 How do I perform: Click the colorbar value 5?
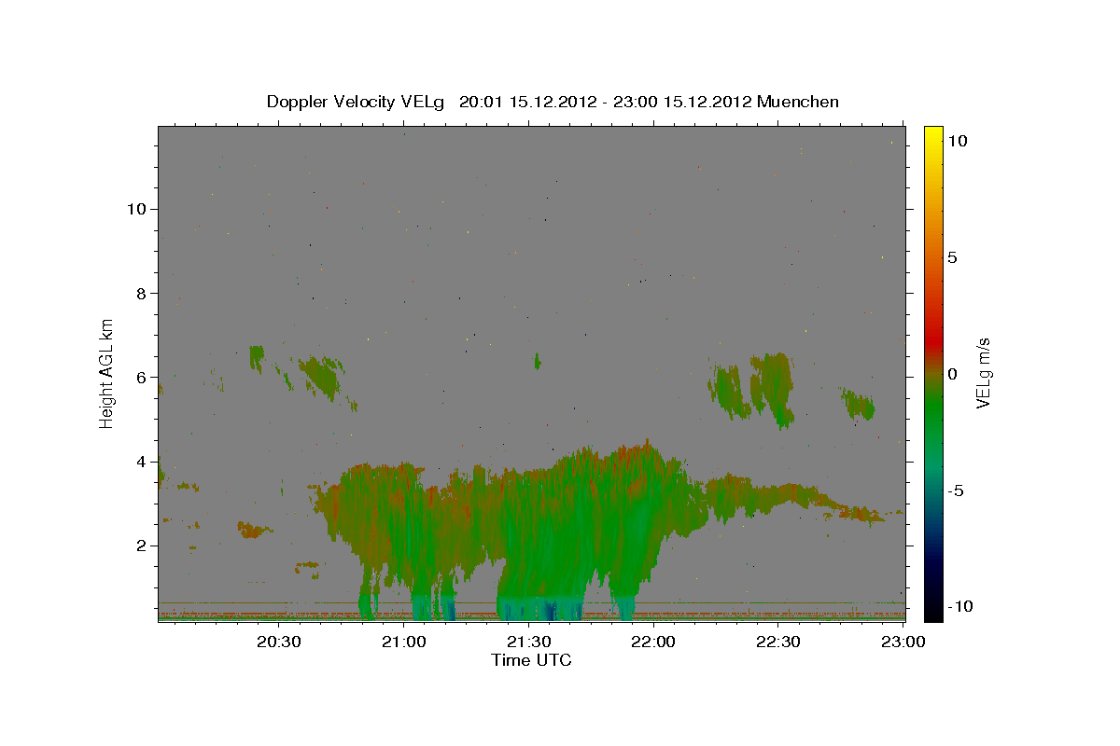[x=952, y=257]
